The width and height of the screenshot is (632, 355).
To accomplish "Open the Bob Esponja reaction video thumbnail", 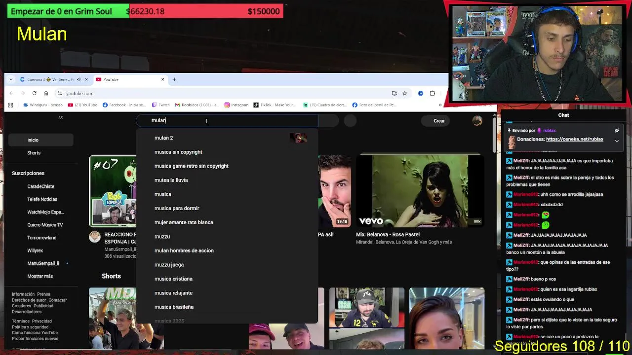I will pos(113,191).
